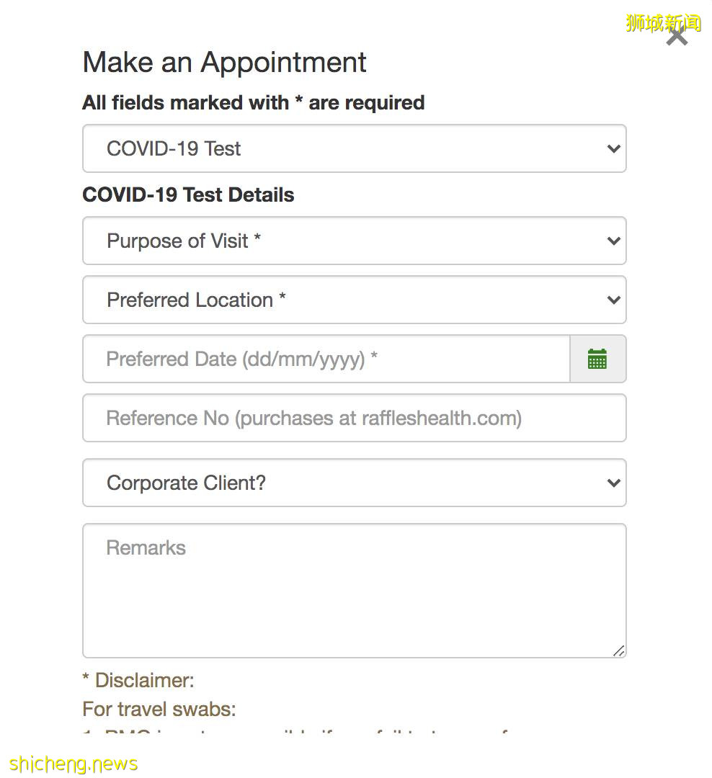
Task: Click the Corporate Client chevron arrow
Action: [x=613, y=483]
